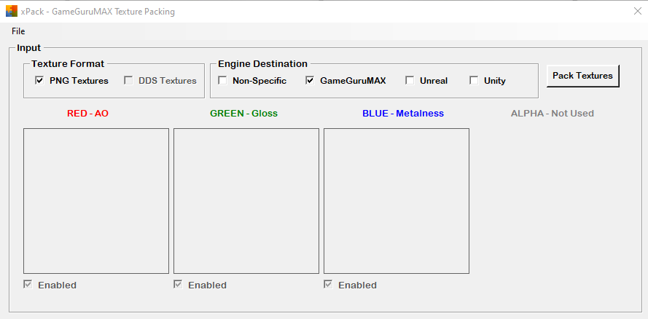
Task: Click the Pack Textures button
Action: point(582,76)
